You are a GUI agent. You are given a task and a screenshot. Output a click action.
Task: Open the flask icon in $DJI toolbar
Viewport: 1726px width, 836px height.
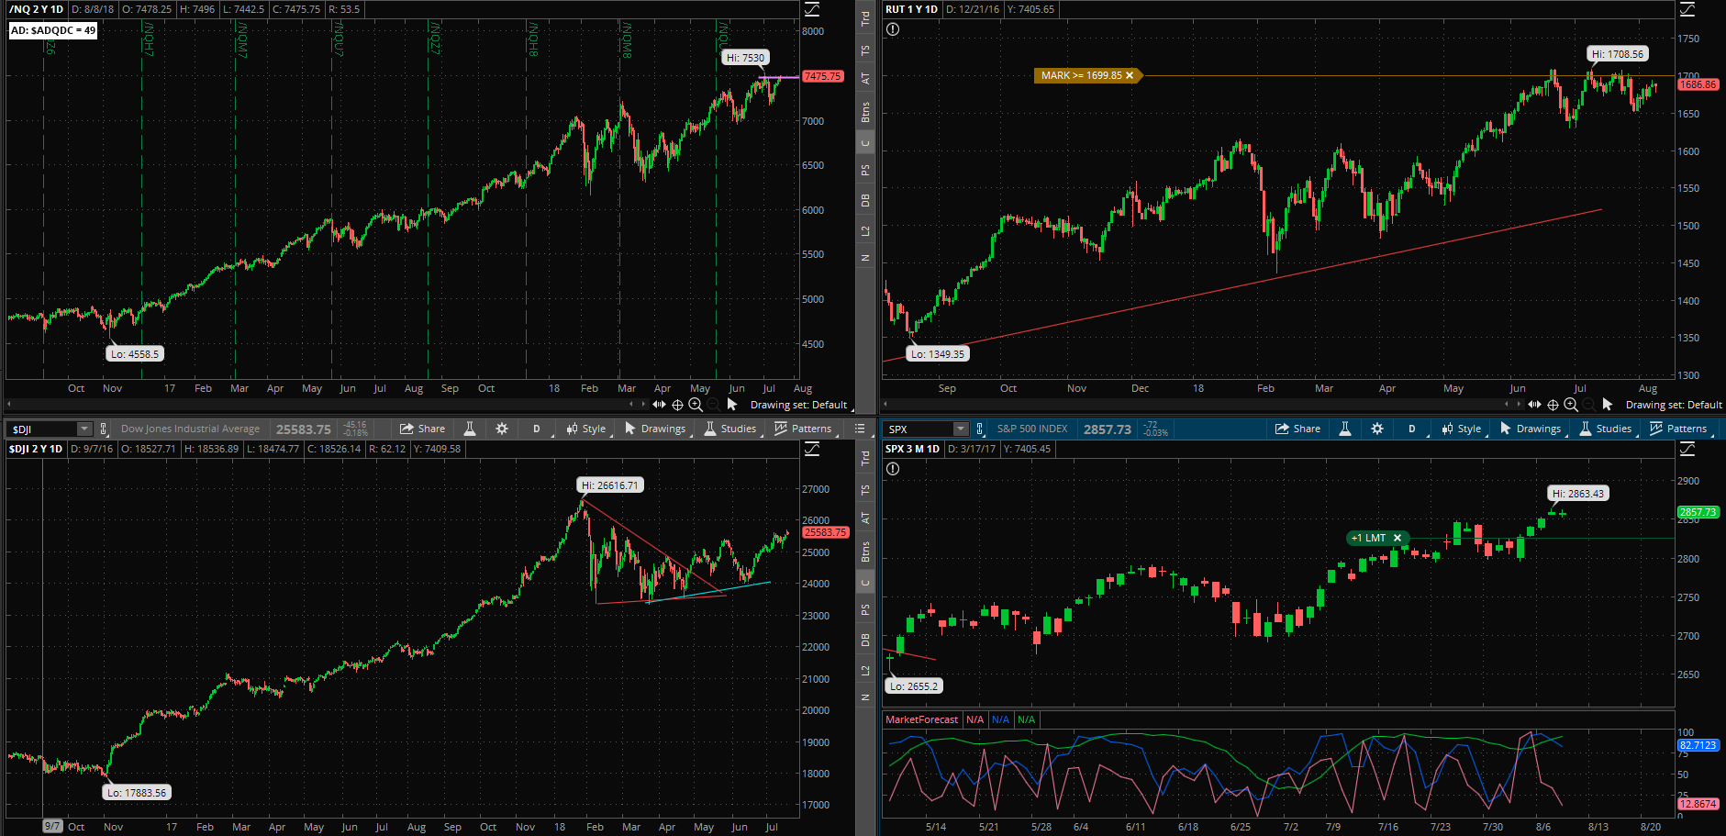tap(470, 429)
